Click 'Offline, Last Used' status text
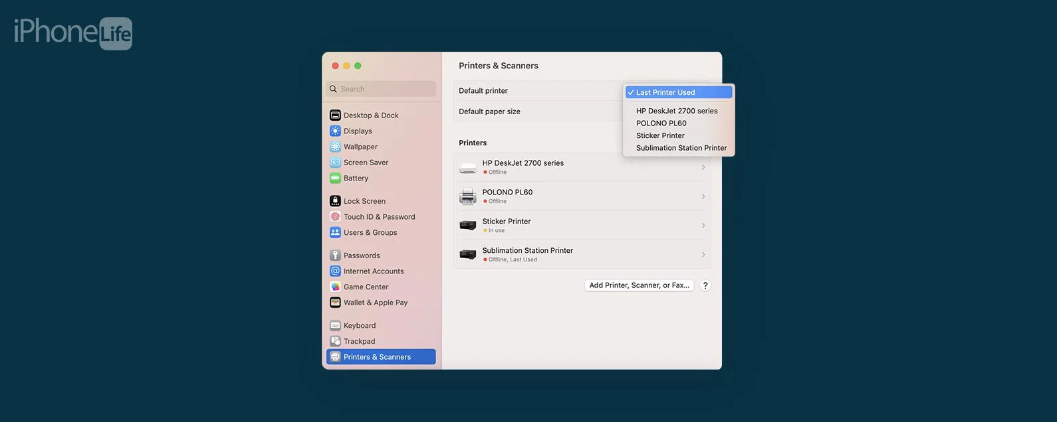The width and height of the screenshot is (1057, 422). (513, 260)
